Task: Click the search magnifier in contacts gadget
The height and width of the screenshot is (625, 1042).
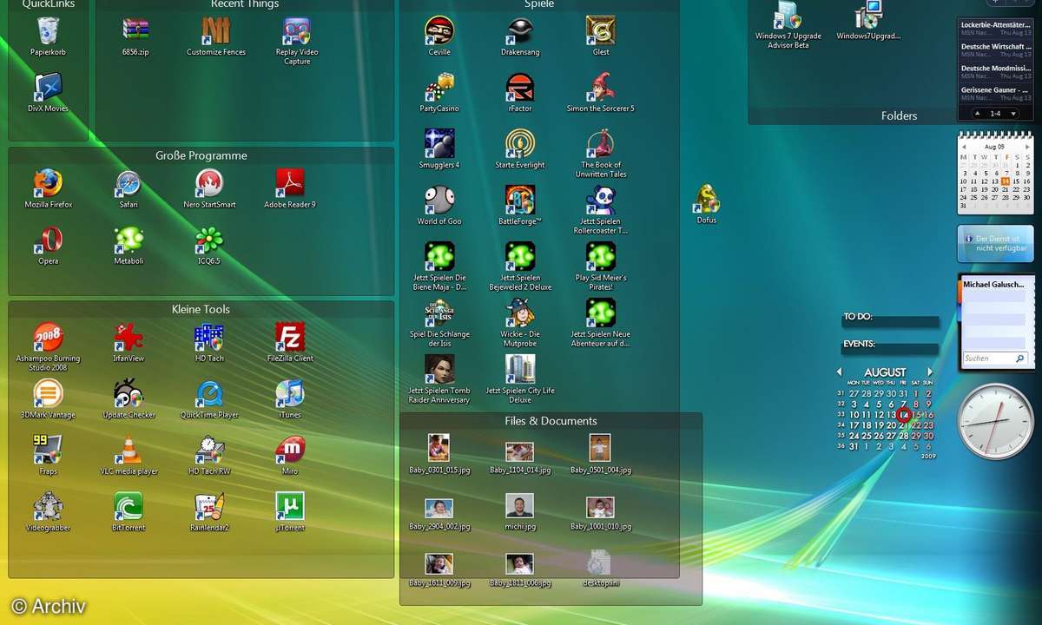Action: click(1020, 358)
